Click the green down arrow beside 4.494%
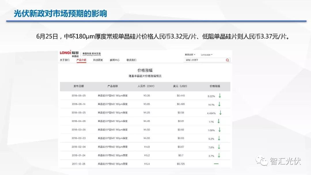Viewport: 311px width, 175px height. tap(220, 113)
